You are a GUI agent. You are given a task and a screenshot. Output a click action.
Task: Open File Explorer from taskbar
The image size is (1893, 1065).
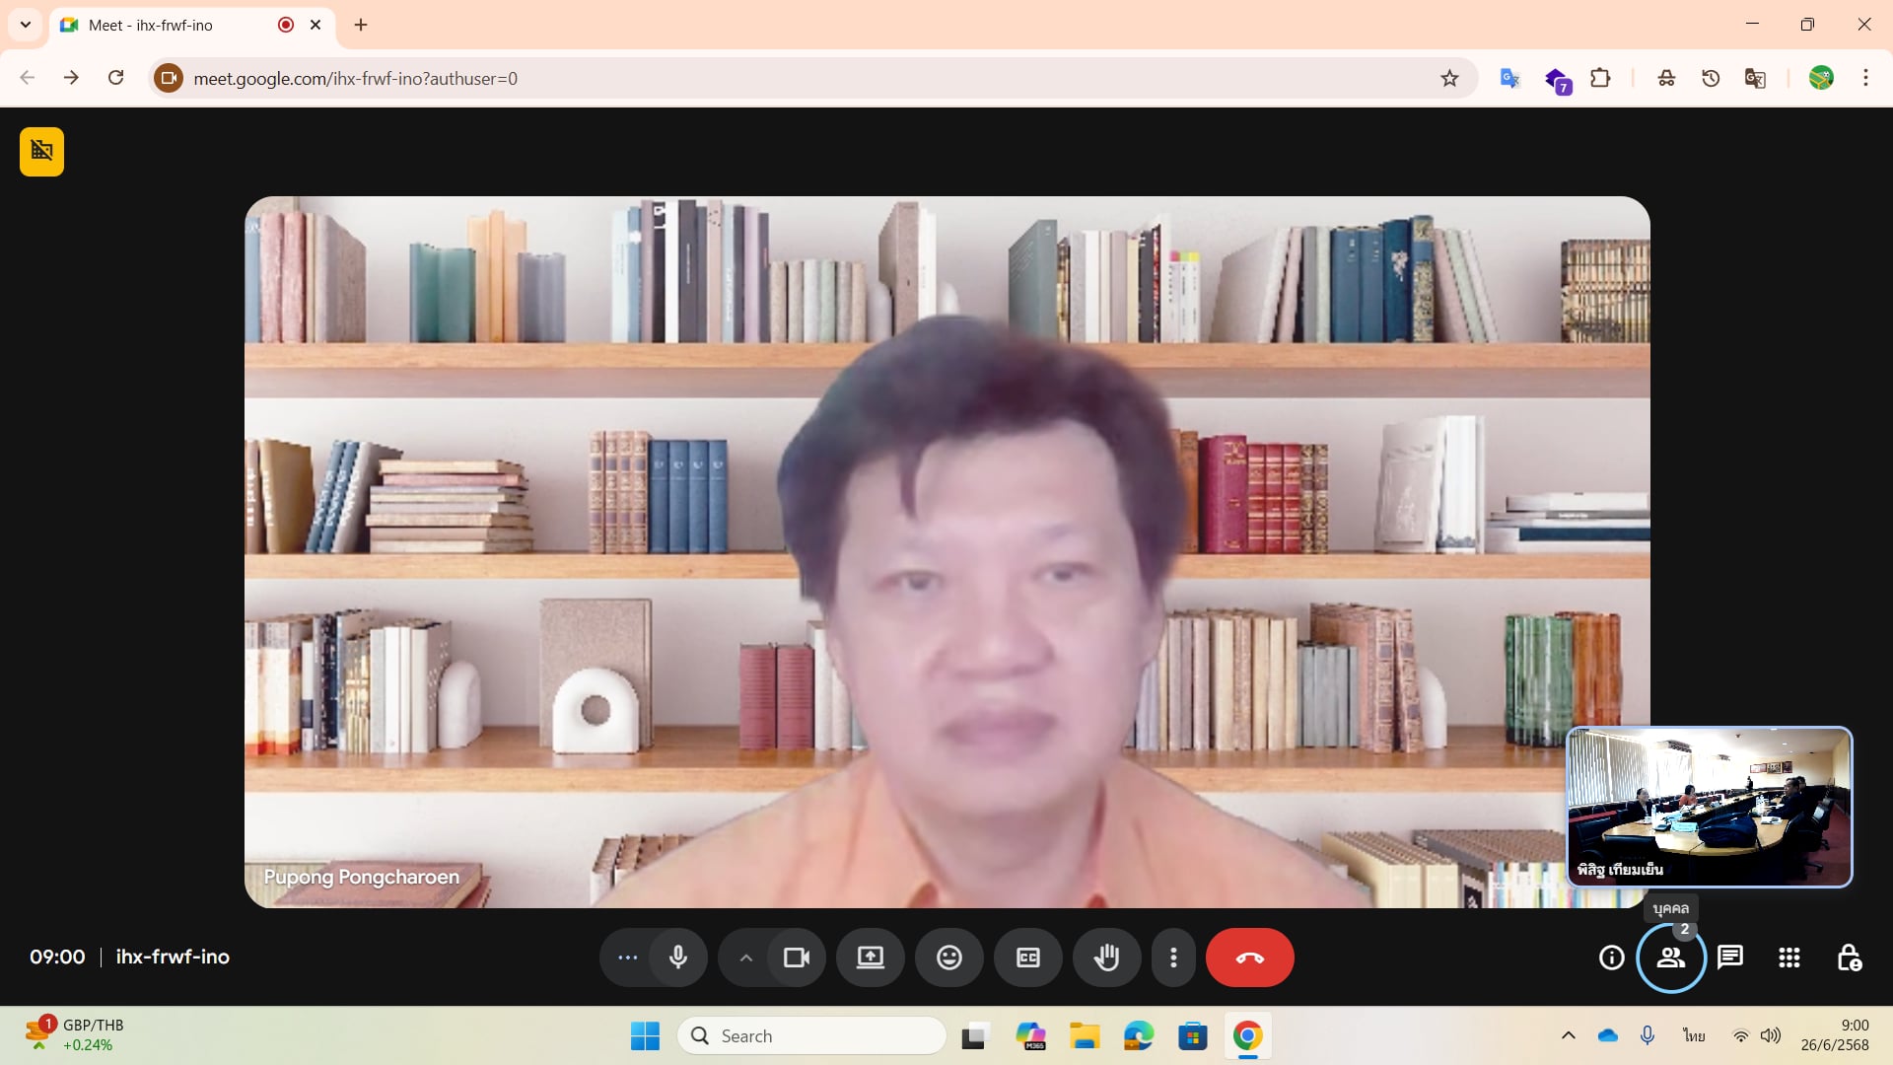(x=1085, y=1035)
